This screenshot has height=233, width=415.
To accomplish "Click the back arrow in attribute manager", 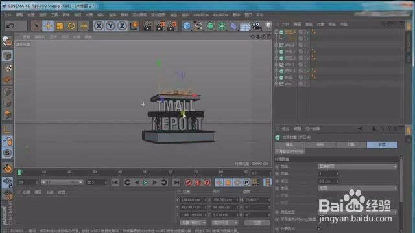I will pyautogui.click(x=361, y=129).
